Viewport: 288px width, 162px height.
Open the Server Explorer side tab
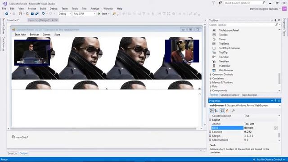[x=3, y=26]
